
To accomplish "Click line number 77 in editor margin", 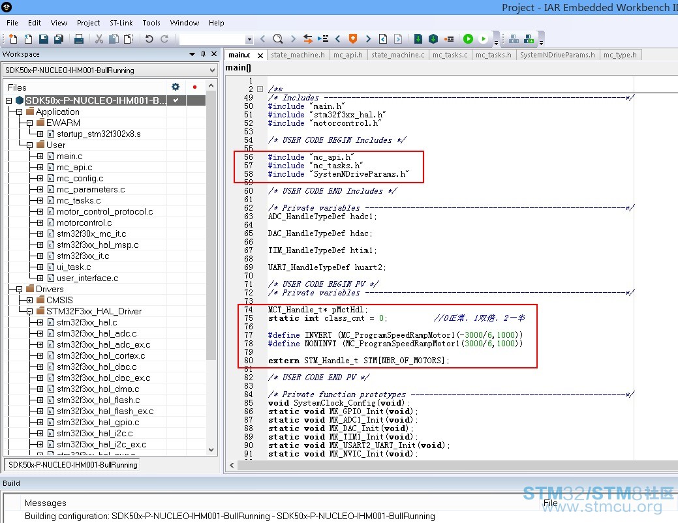I will [248, 335].
